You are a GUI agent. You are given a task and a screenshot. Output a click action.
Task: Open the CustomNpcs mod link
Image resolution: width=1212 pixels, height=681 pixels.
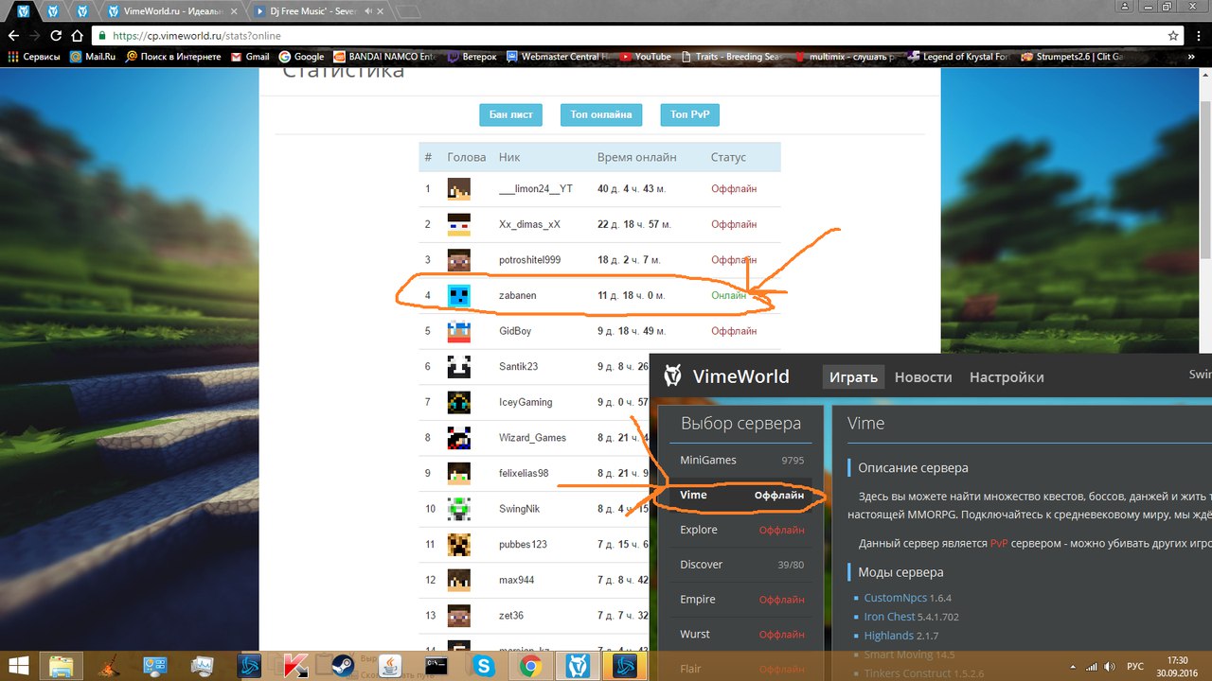point(895,598)
